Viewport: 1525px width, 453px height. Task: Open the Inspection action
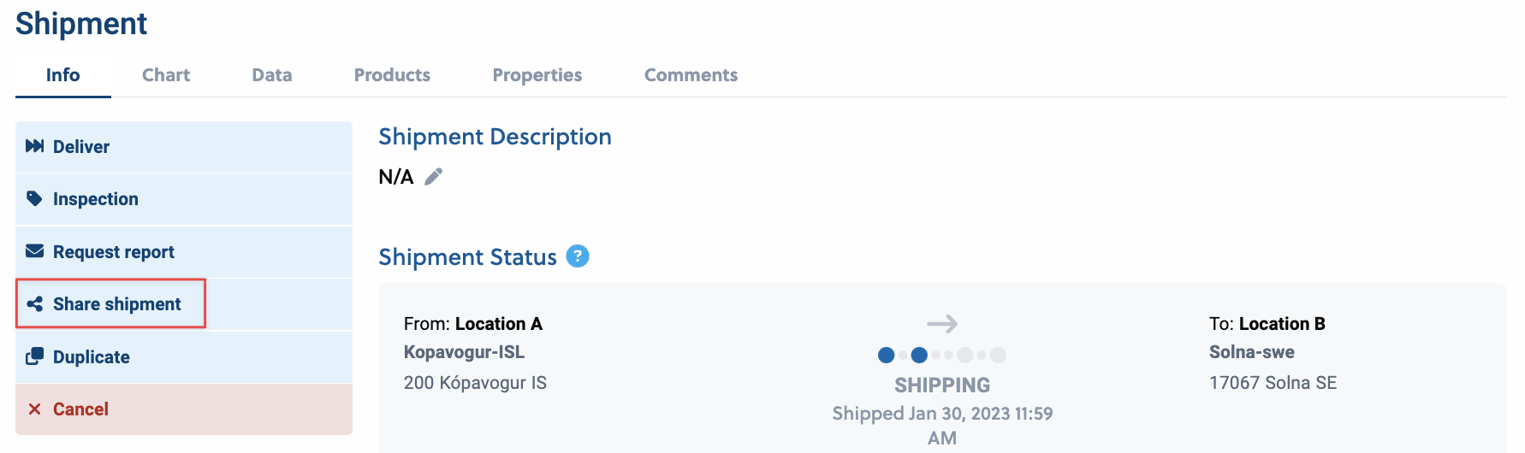point(184,199)
